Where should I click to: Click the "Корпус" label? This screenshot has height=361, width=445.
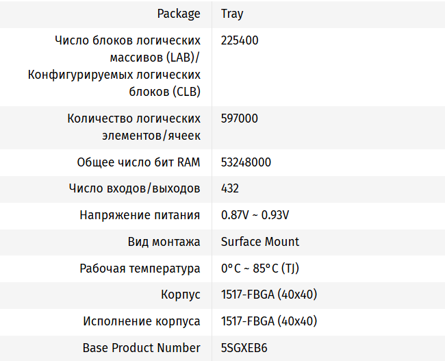181,295
